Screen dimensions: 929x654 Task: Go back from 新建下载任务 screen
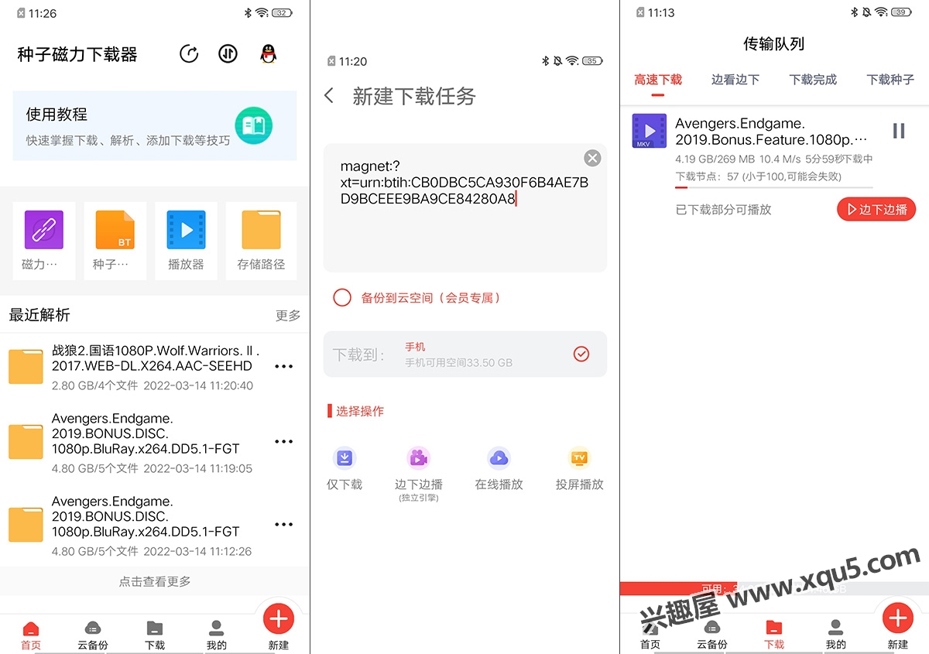coord(329,95)
